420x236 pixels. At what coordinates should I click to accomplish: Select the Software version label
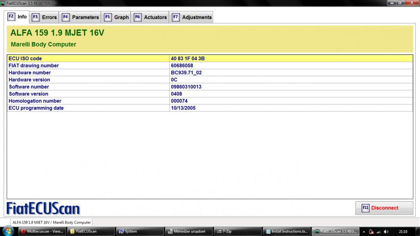click(29, 94)
